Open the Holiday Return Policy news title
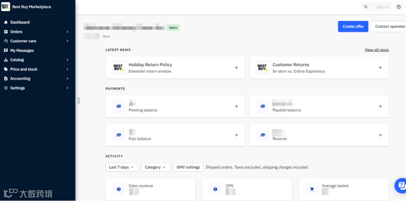The height and width of the screenshot is (201, 406). [150, 65]
